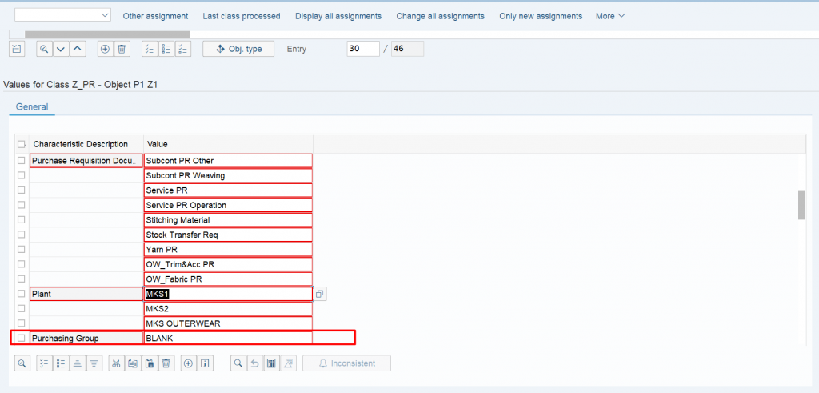
Task: Click the vertical scrollbar thumb of values table
Action: [x=801, y=206]
